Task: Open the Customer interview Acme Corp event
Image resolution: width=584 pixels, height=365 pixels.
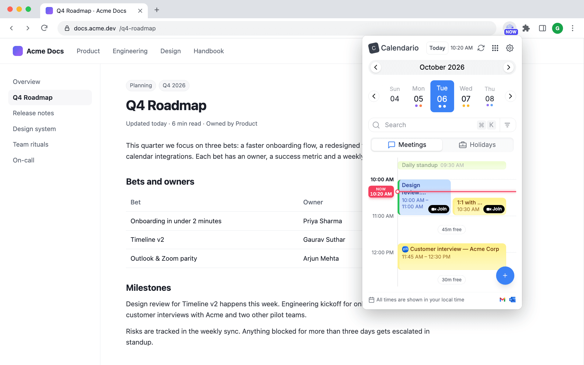Action: pos(452,256)
